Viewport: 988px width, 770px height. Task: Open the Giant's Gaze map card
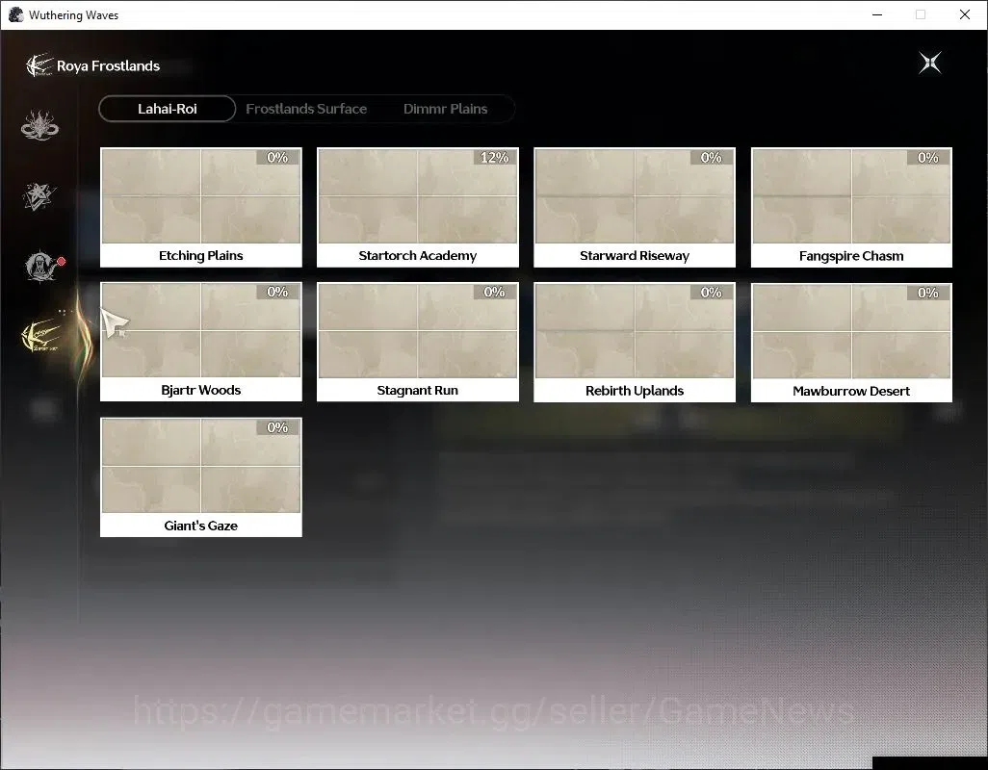click(x=201, y=477)
